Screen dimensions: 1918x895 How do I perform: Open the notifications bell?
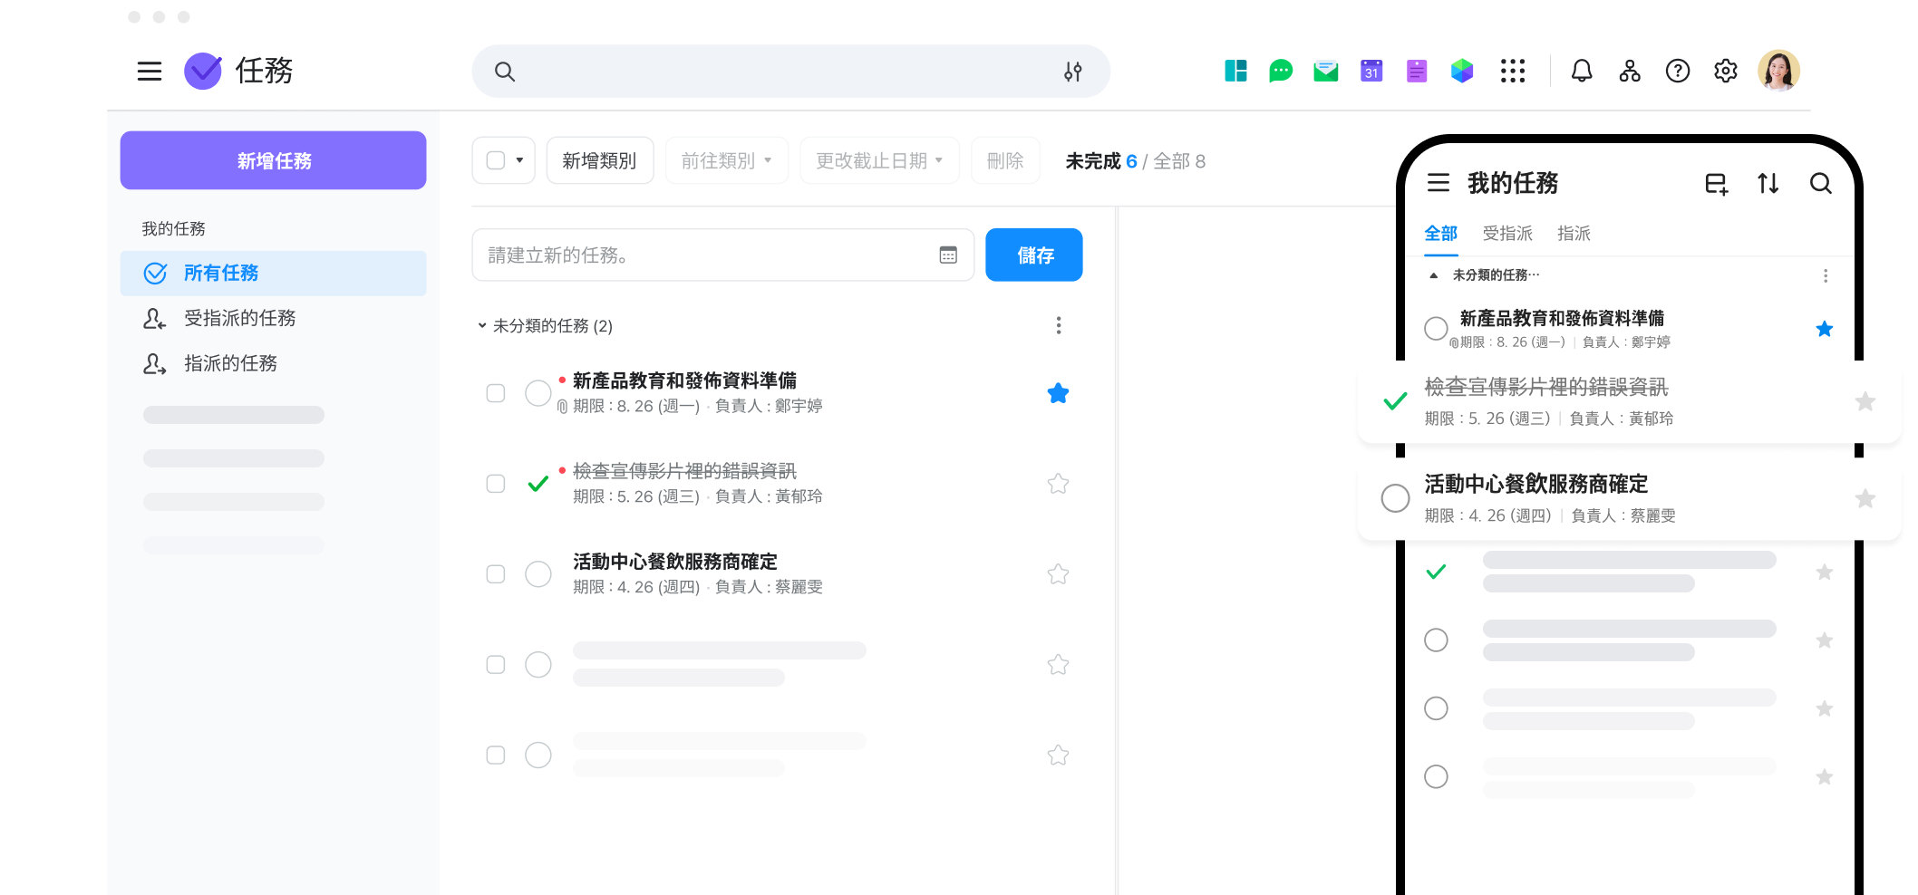point(1581,71)
